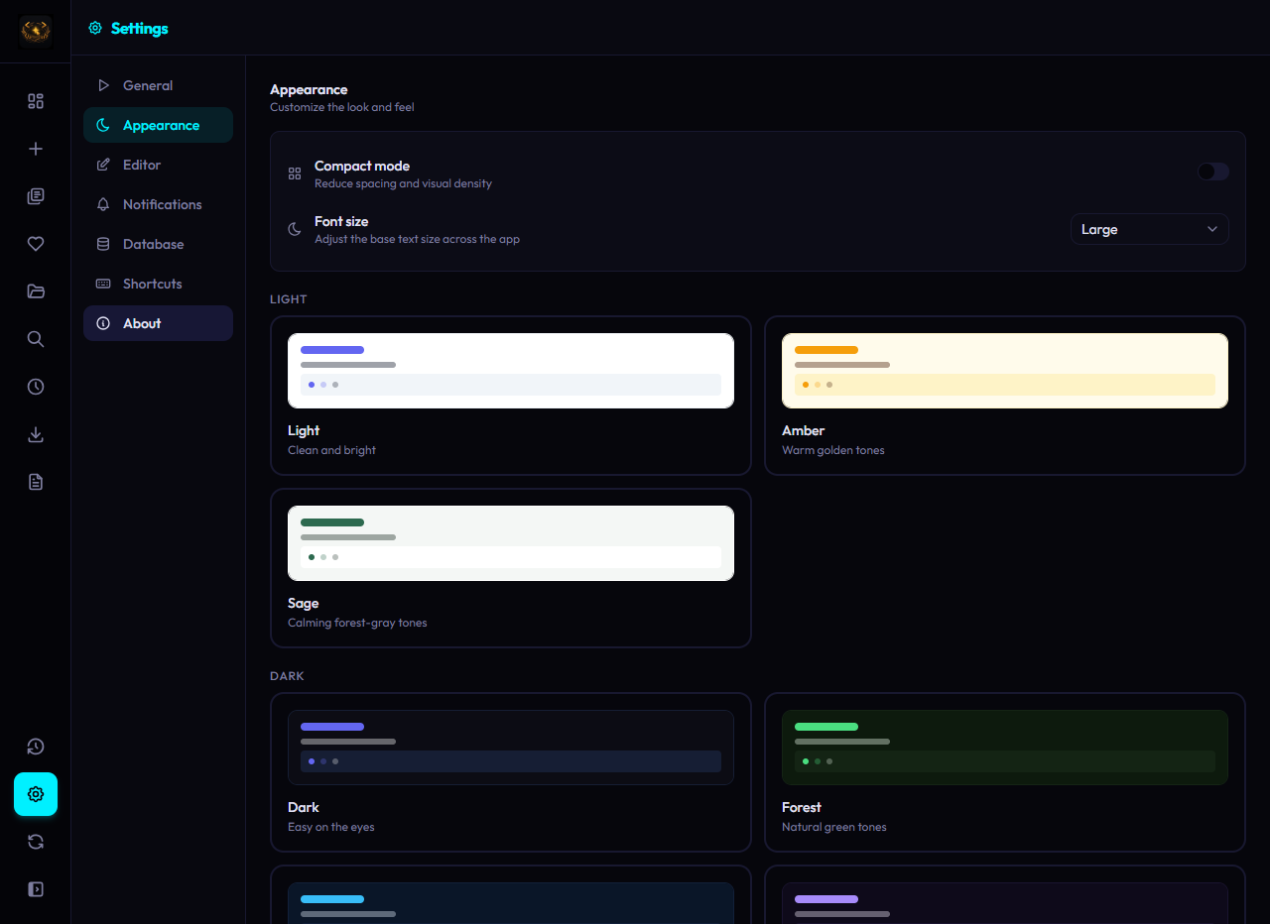Apply the Amber theme card
The height and width of the screenshot is (924, 1270).
pyautogui.click(x=1005, y=396)
